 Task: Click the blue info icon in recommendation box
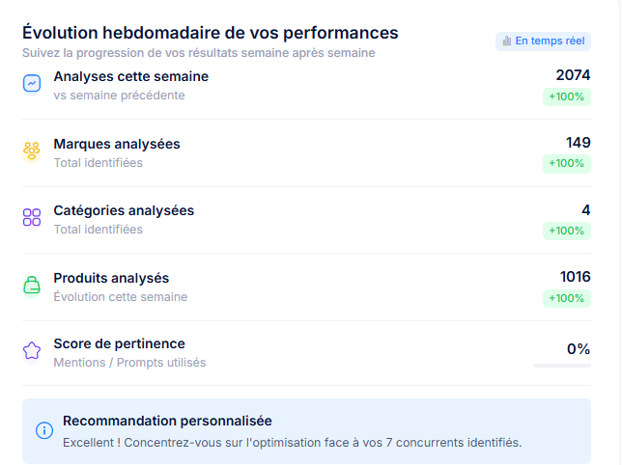[x=43, y=430]
